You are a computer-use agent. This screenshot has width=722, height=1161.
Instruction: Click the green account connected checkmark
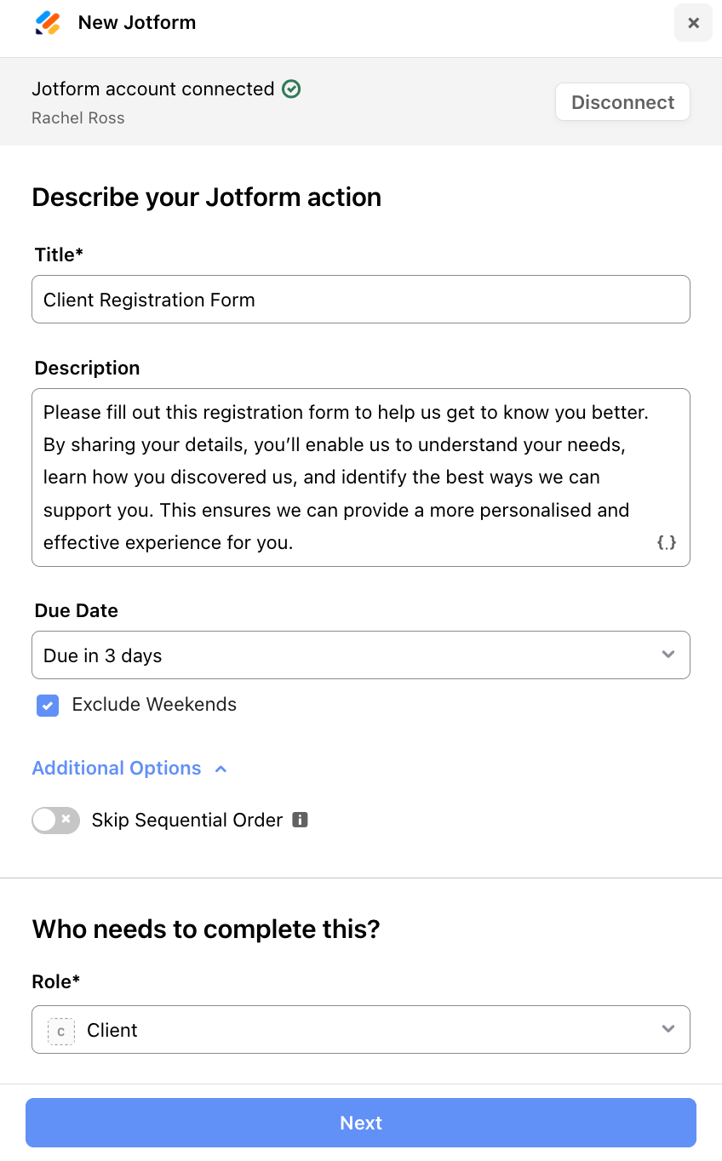coord(291,89)
